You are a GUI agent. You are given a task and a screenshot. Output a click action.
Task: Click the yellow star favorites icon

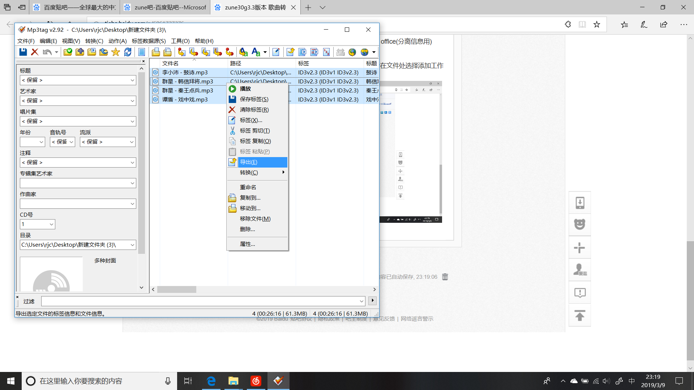pos(116,52)
